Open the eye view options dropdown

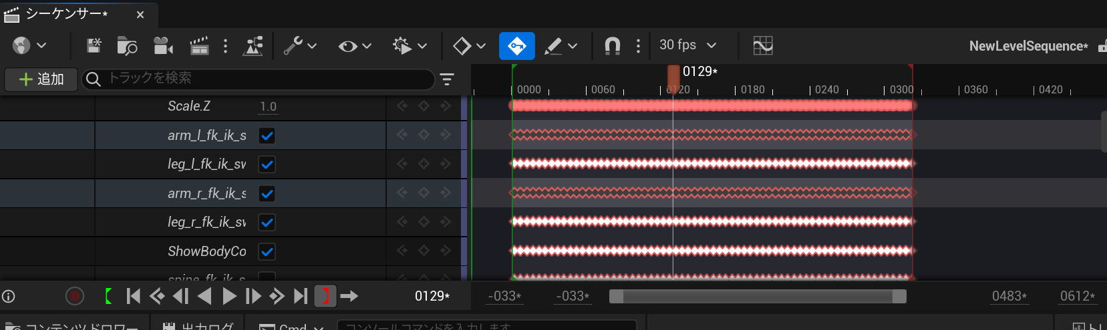[355, 45]
